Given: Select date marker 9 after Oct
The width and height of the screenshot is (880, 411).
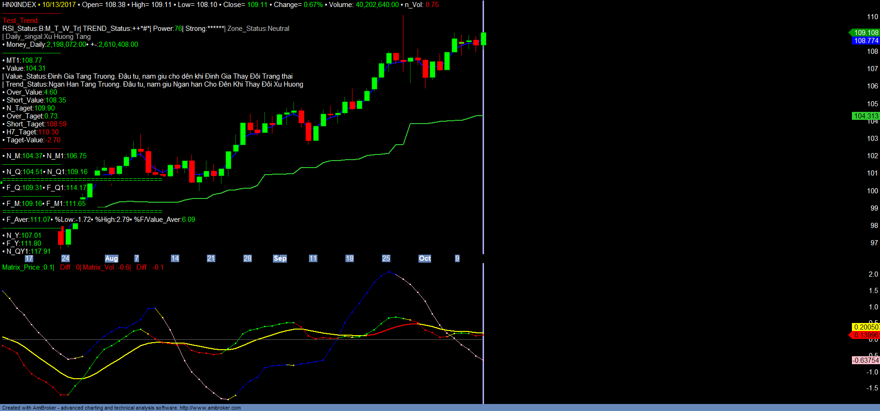Looking at the screenshot, I should coord(457,258).
